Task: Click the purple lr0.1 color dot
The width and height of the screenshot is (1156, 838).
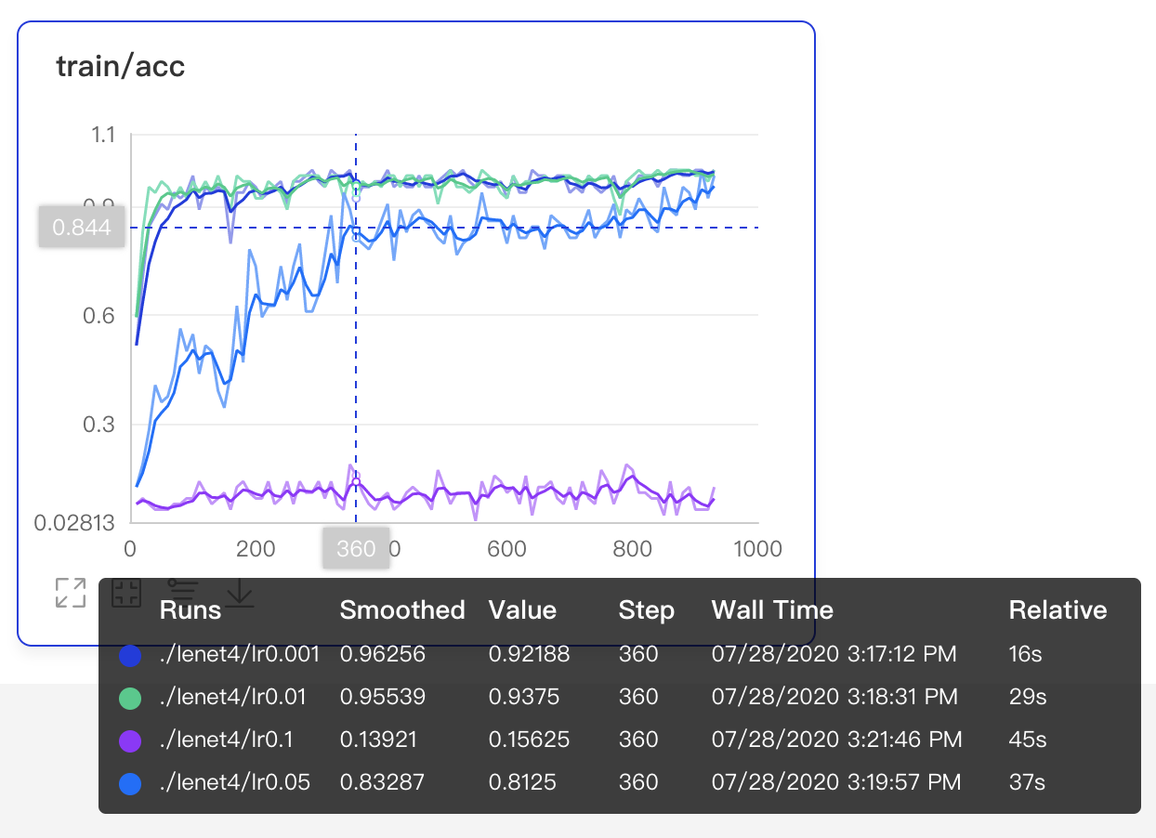Action: point(131,740)
